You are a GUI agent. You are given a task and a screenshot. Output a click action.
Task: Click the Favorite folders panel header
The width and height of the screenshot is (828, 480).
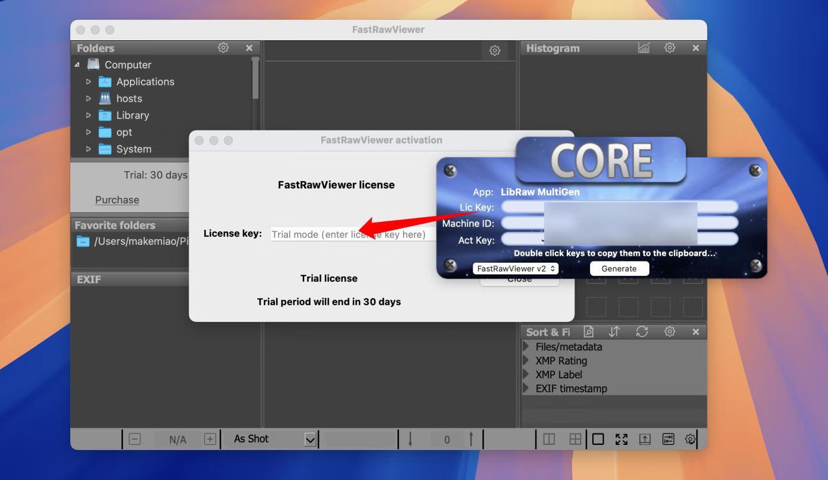[x=129, y=225]
